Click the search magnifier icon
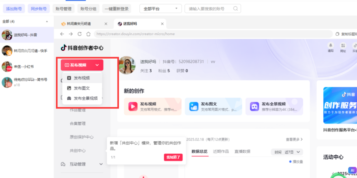This screenshot has height=178, width=357. [x=236, y=9]
